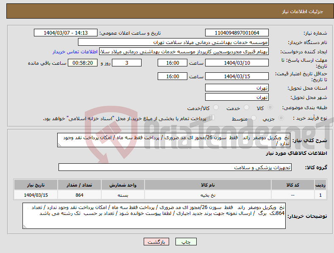Viewport: 334px width, 253px height.
Task: Click the quantity cell 864
Action: tap(79, 195)
